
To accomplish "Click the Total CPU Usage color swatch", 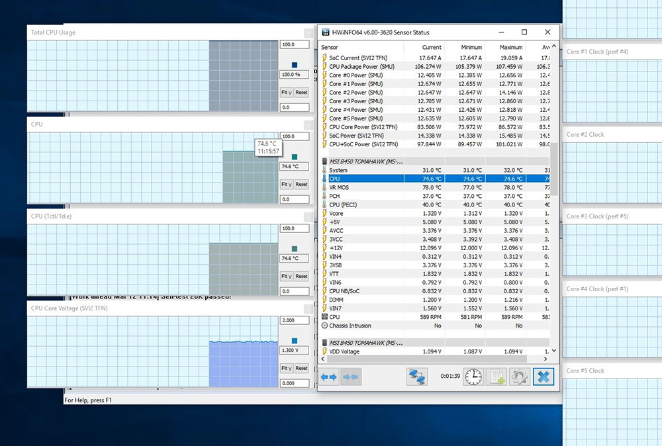I will coord(295,65).
